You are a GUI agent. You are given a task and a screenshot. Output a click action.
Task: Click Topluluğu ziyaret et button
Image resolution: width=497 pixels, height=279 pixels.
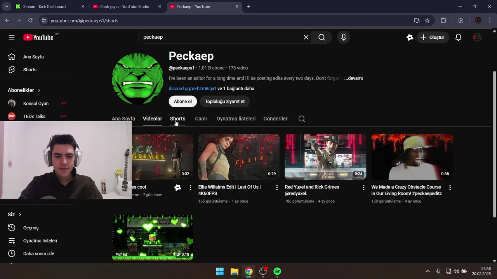click(225, 102)
